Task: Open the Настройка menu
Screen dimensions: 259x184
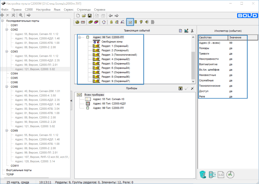Action: pyautogui.click(x=43, y=10)
